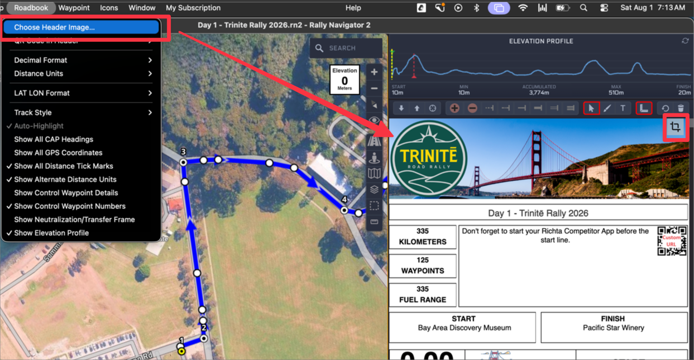The height and width of the screenshot is (360, 694).
Task: Click the road view icon on map toolbar
Action: coord(374,141)
